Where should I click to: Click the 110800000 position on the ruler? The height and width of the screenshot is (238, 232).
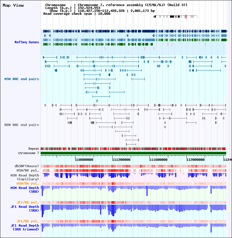(84, 160)
